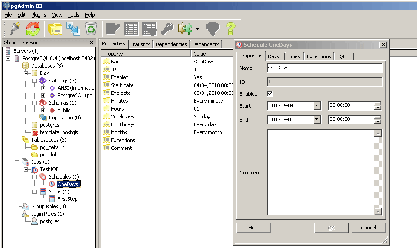This screenshot has height=248, width=417.
Task: Select the Tablespaces (2) icon
Action: tap(25, 140)
